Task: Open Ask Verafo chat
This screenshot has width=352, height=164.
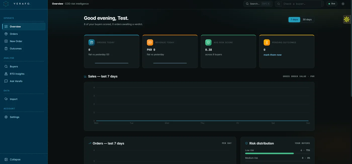Action: click(24, 81)
